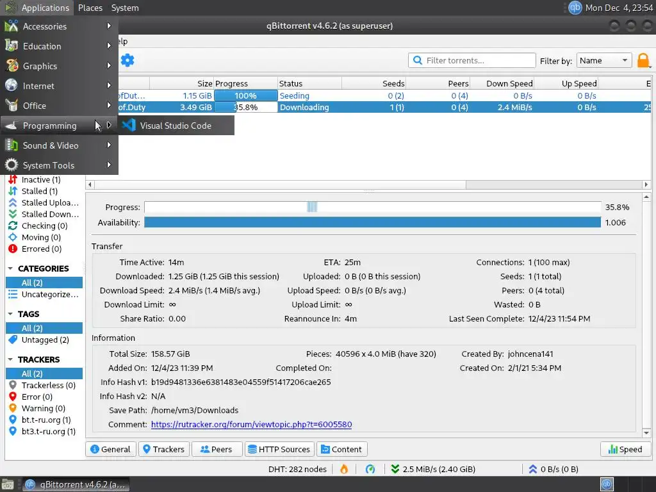Click the Availability bar in details panel

point(373,222)
